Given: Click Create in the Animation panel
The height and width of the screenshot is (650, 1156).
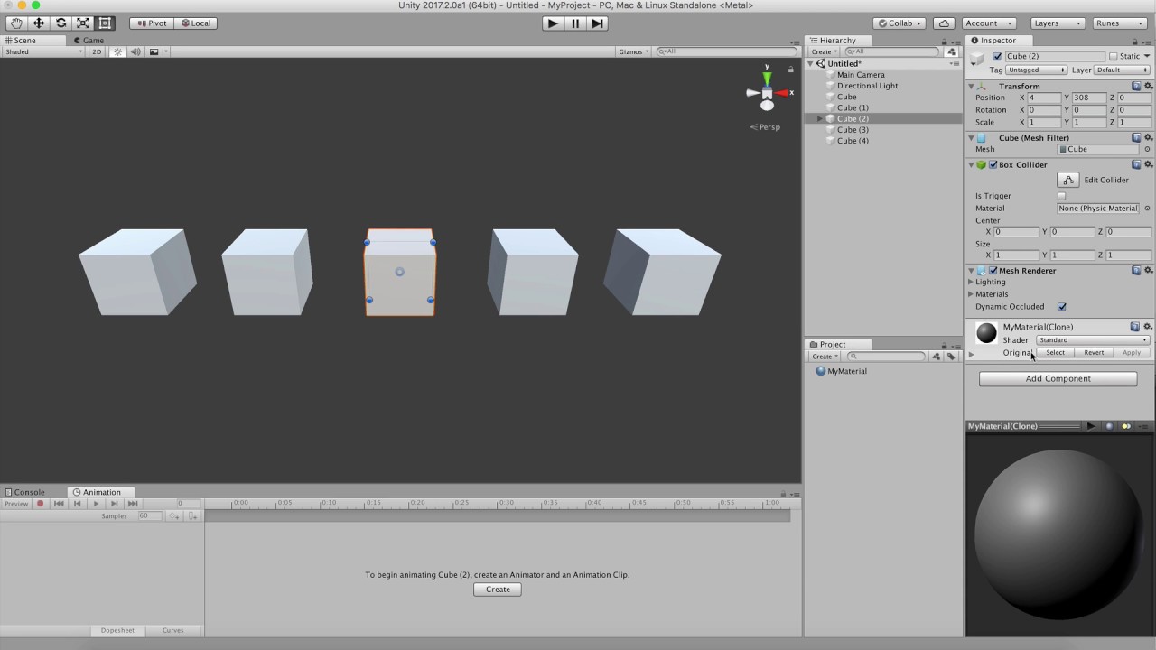Looking at the screenshot, I should click(498, 590).
